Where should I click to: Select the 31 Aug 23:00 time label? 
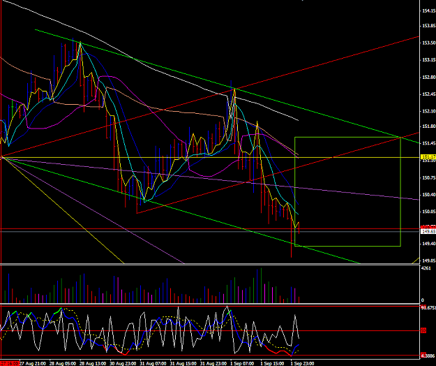click(x=213, y=363)
